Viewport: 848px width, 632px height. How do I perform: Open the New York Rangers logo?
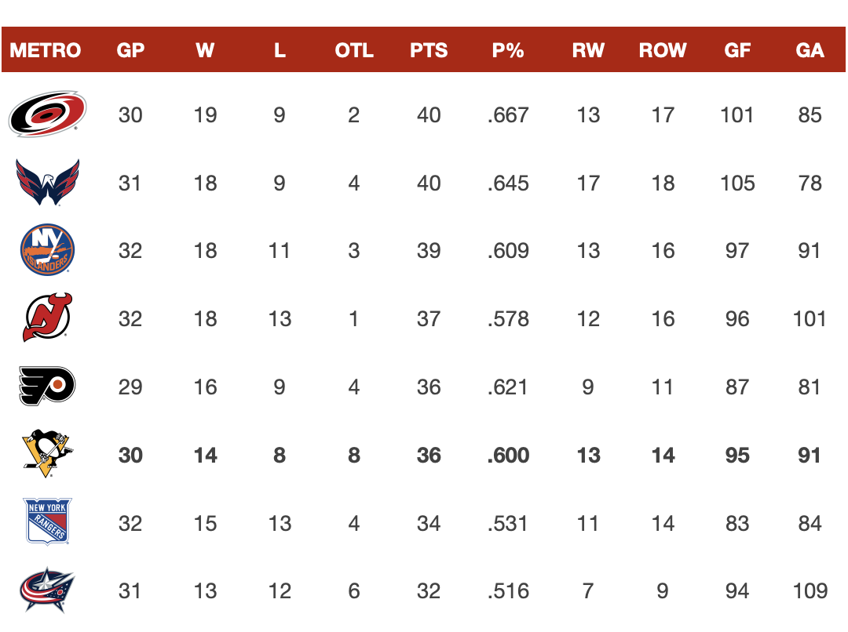pos(47,522)
